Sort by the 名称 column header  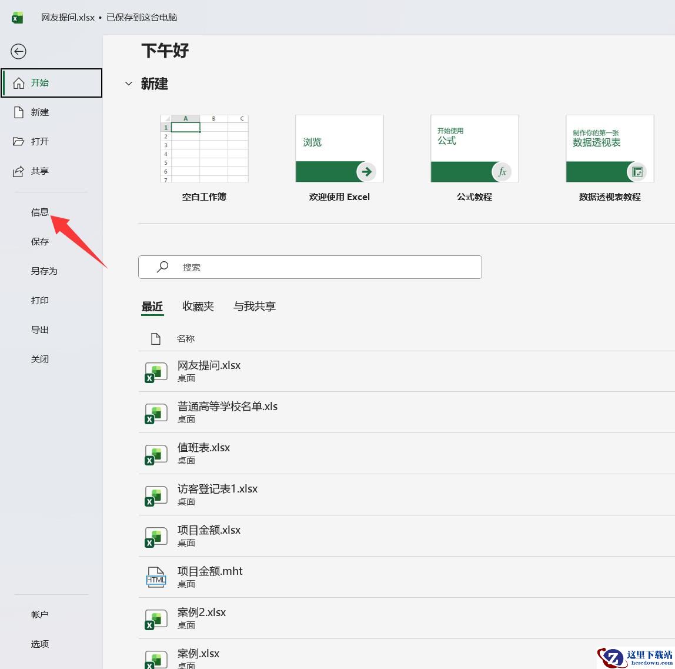pyautogui.click(x=186, y=339)
